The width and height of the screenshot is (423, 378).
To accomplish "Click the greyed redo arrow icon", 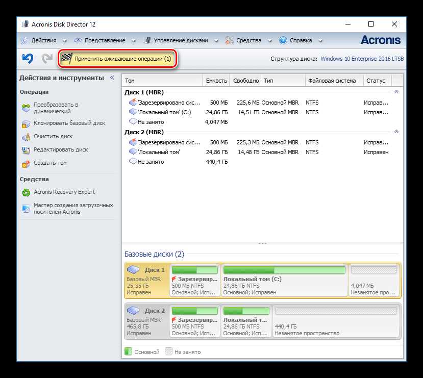I will [x=47, y=59].
